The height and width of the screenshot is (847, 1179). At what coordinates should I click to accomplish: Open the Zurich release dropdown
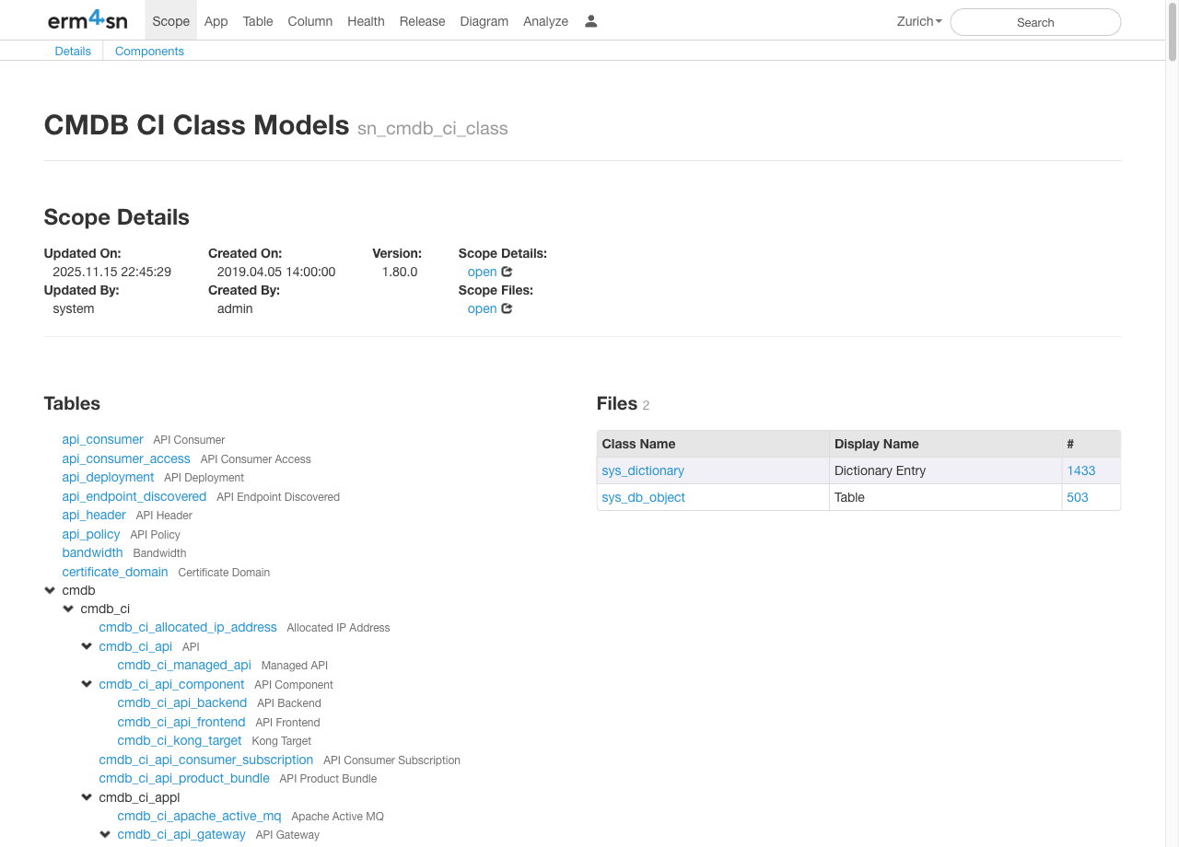pos(918,21)
